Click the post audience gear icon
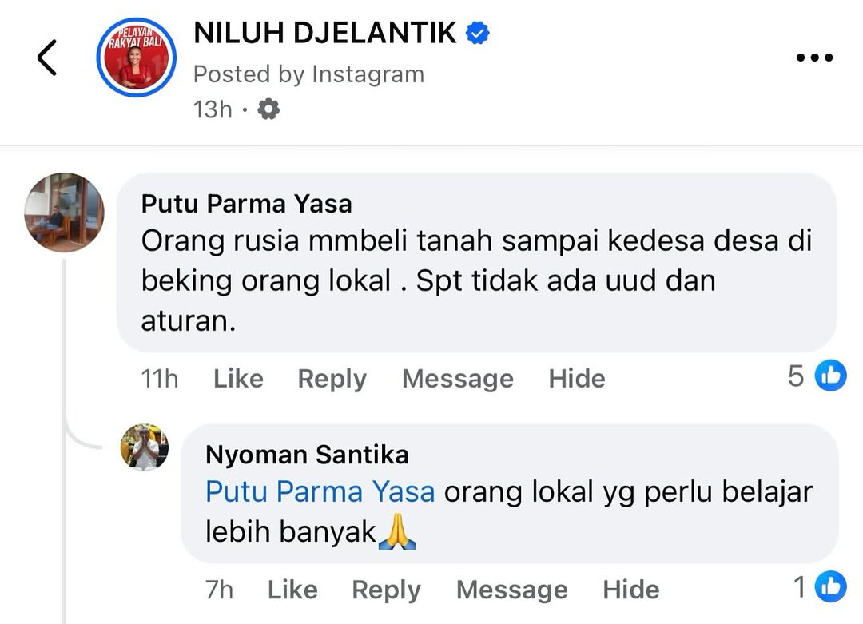Image resolution: width=863 pixels, height=624 pixels. click(x=268, y=109)
